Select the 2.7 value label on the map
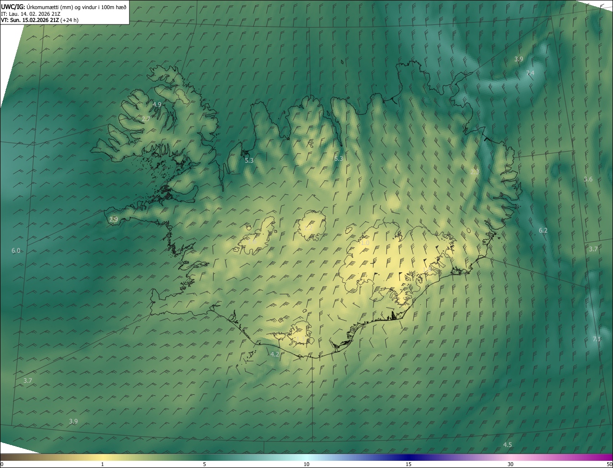This screenshot has width=613, height=468. (147, 118)
